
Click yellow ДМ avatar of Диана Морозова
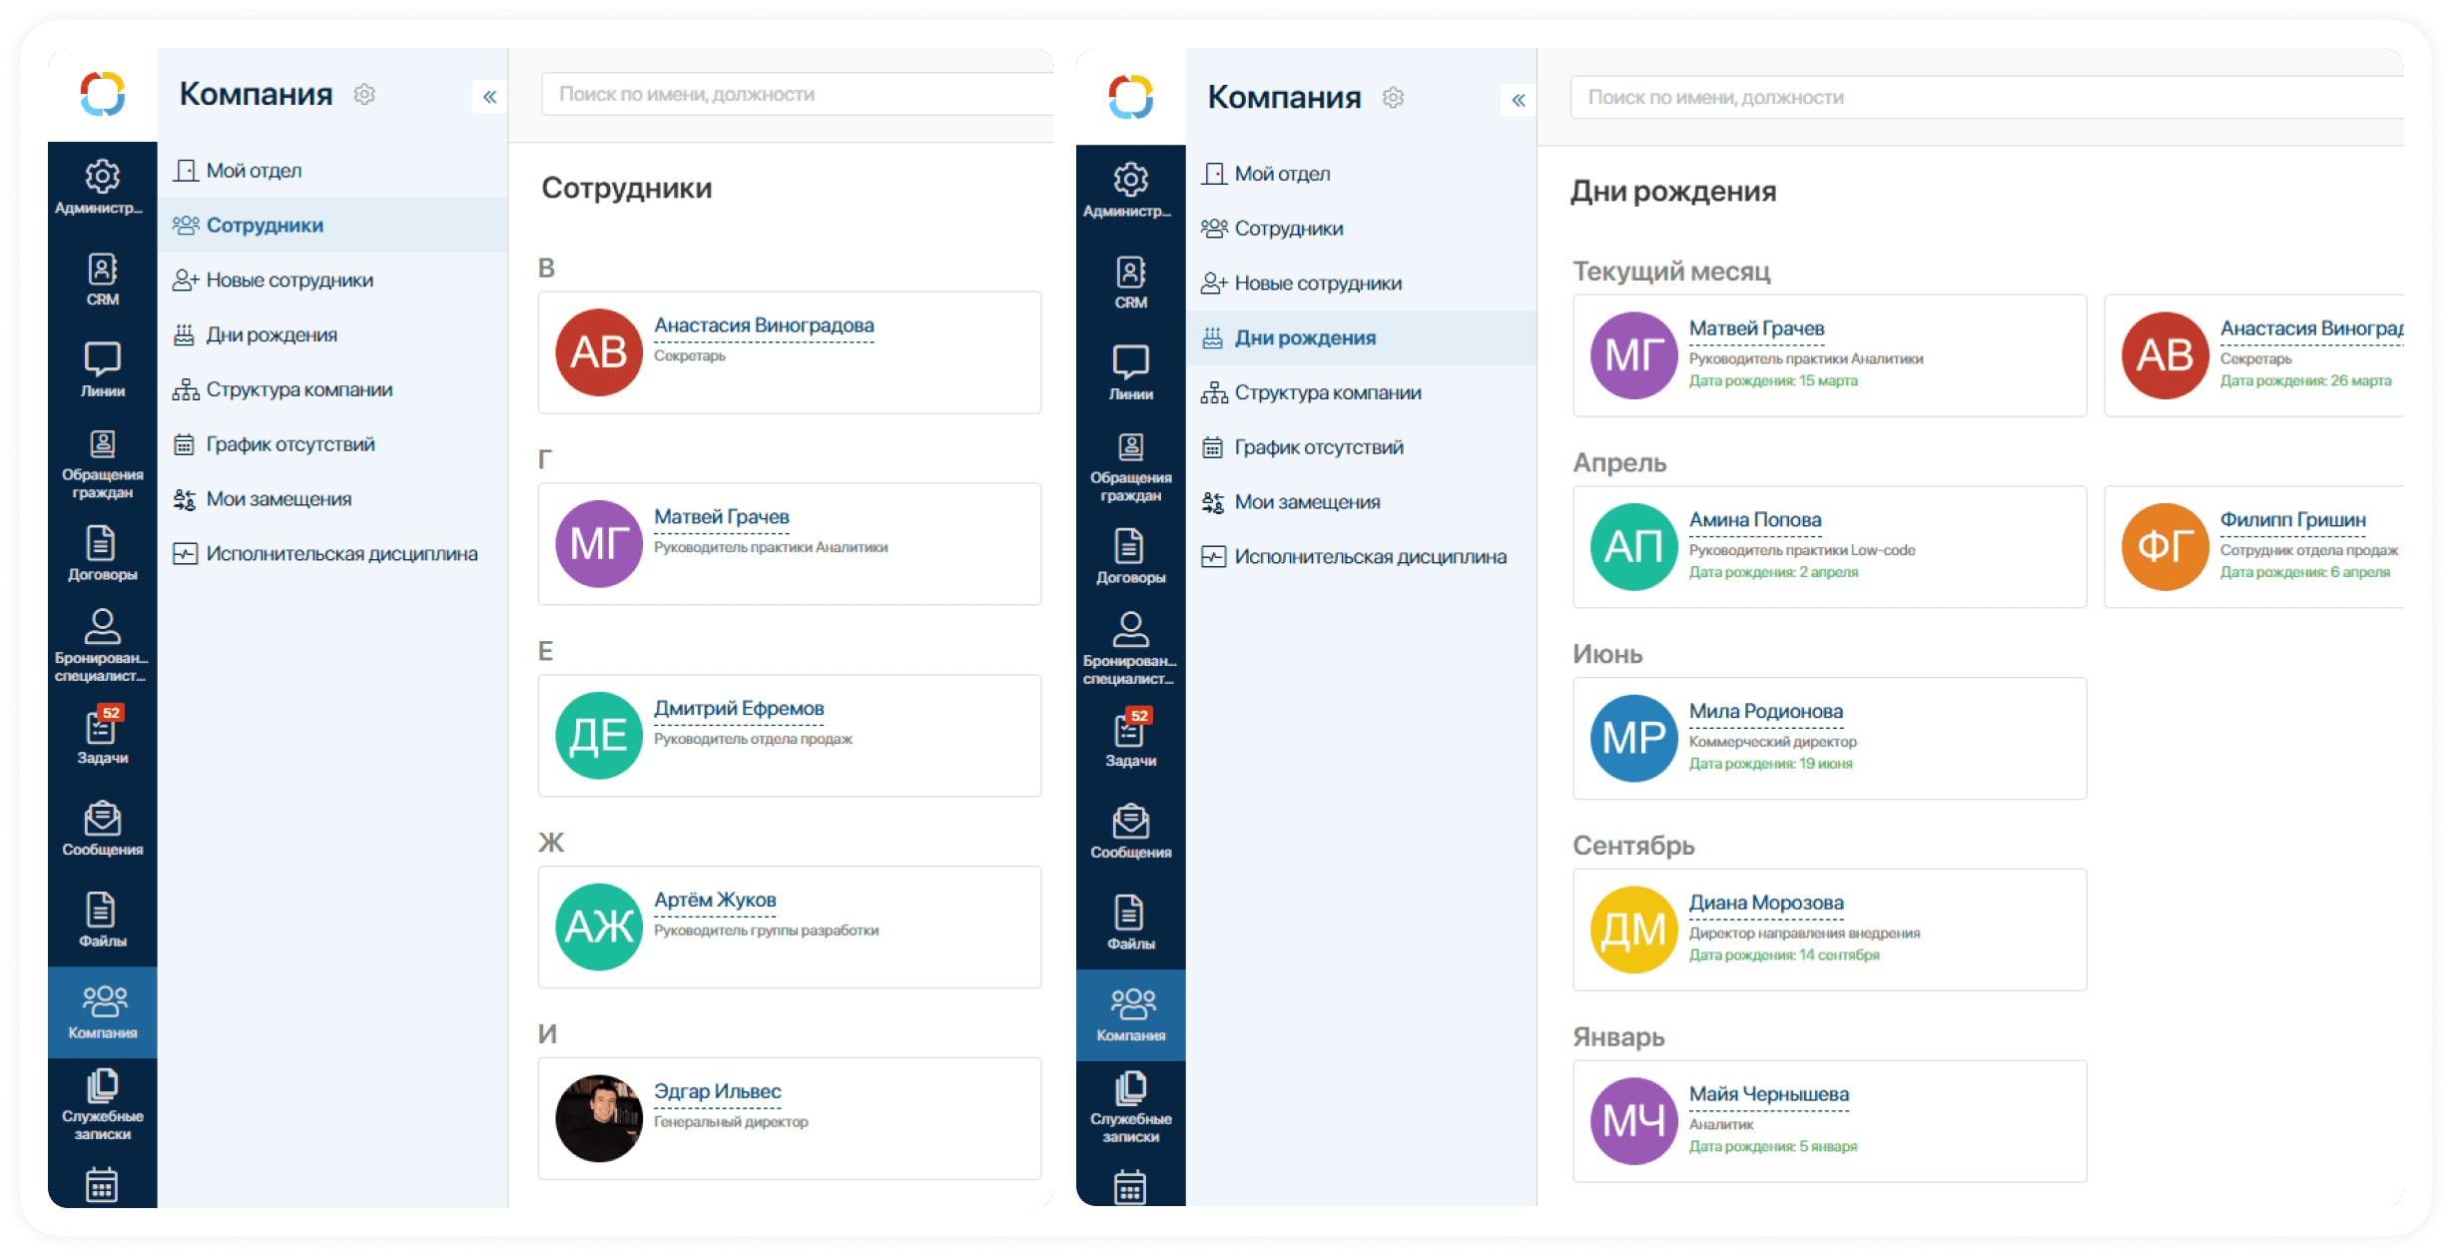[x=1633, y=930]
